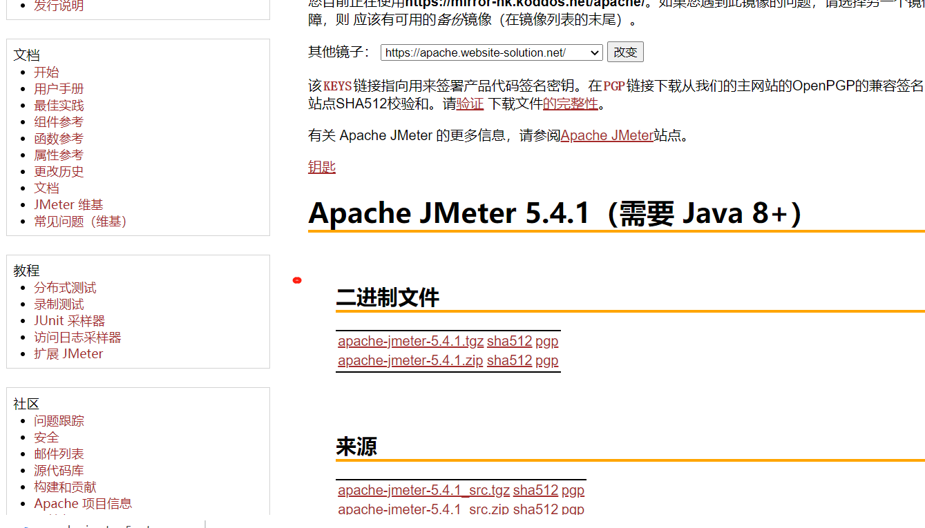The height and width of the screenshot is (528, 925).
Task: Open 常见问题（维基）link
Action: pyautogui.click(x=81, y=221)
